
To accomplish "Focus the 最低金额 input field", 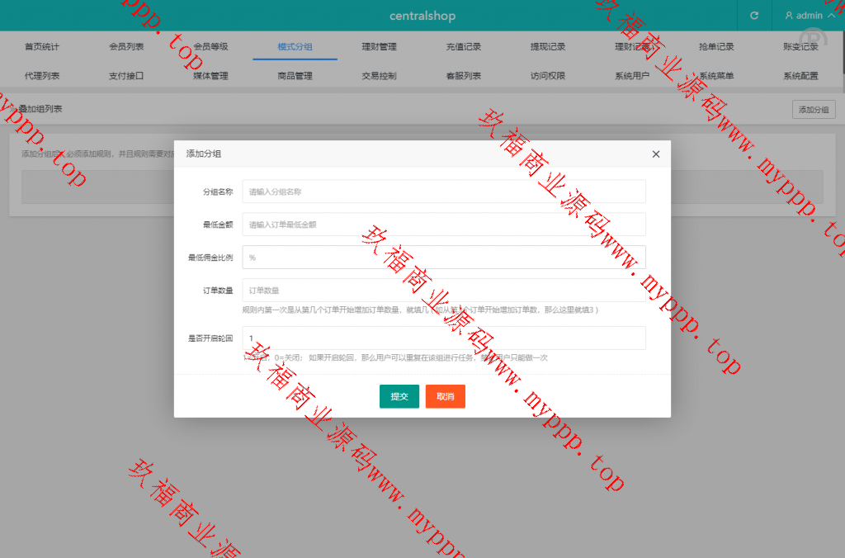I will click(444, 225).
